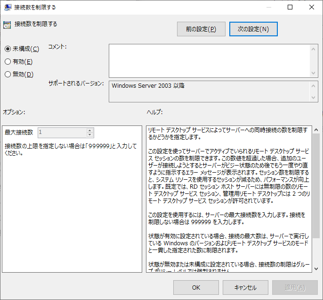Click the 最大接続数 label
Viewport: 323px width, 300px height.
click(19, 132)
